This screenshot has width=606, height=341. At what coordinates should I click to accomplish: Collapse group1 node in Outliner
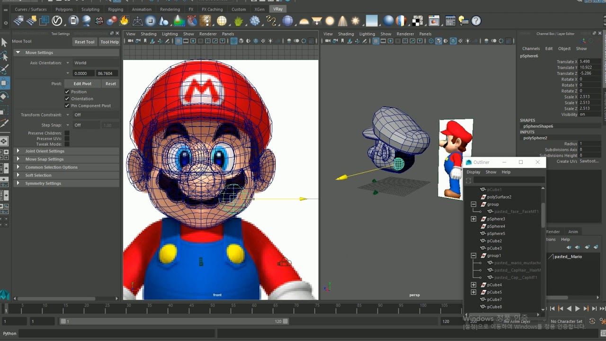473,256
